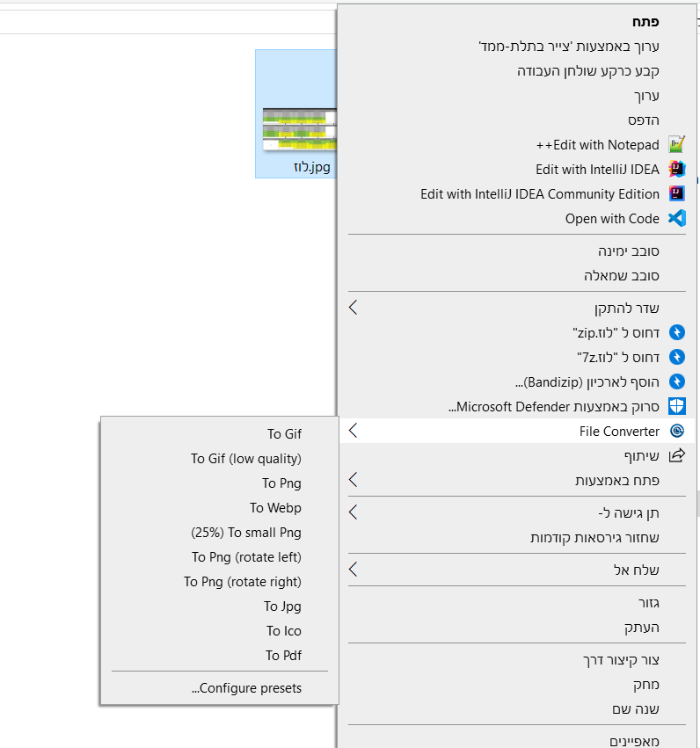Screen dimensions: 700x748
Task: Select To Webp conversion preset
Action: point(275,507)
